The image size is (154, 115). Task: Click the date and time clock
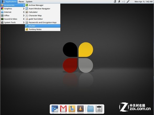[x=144, y=2]
